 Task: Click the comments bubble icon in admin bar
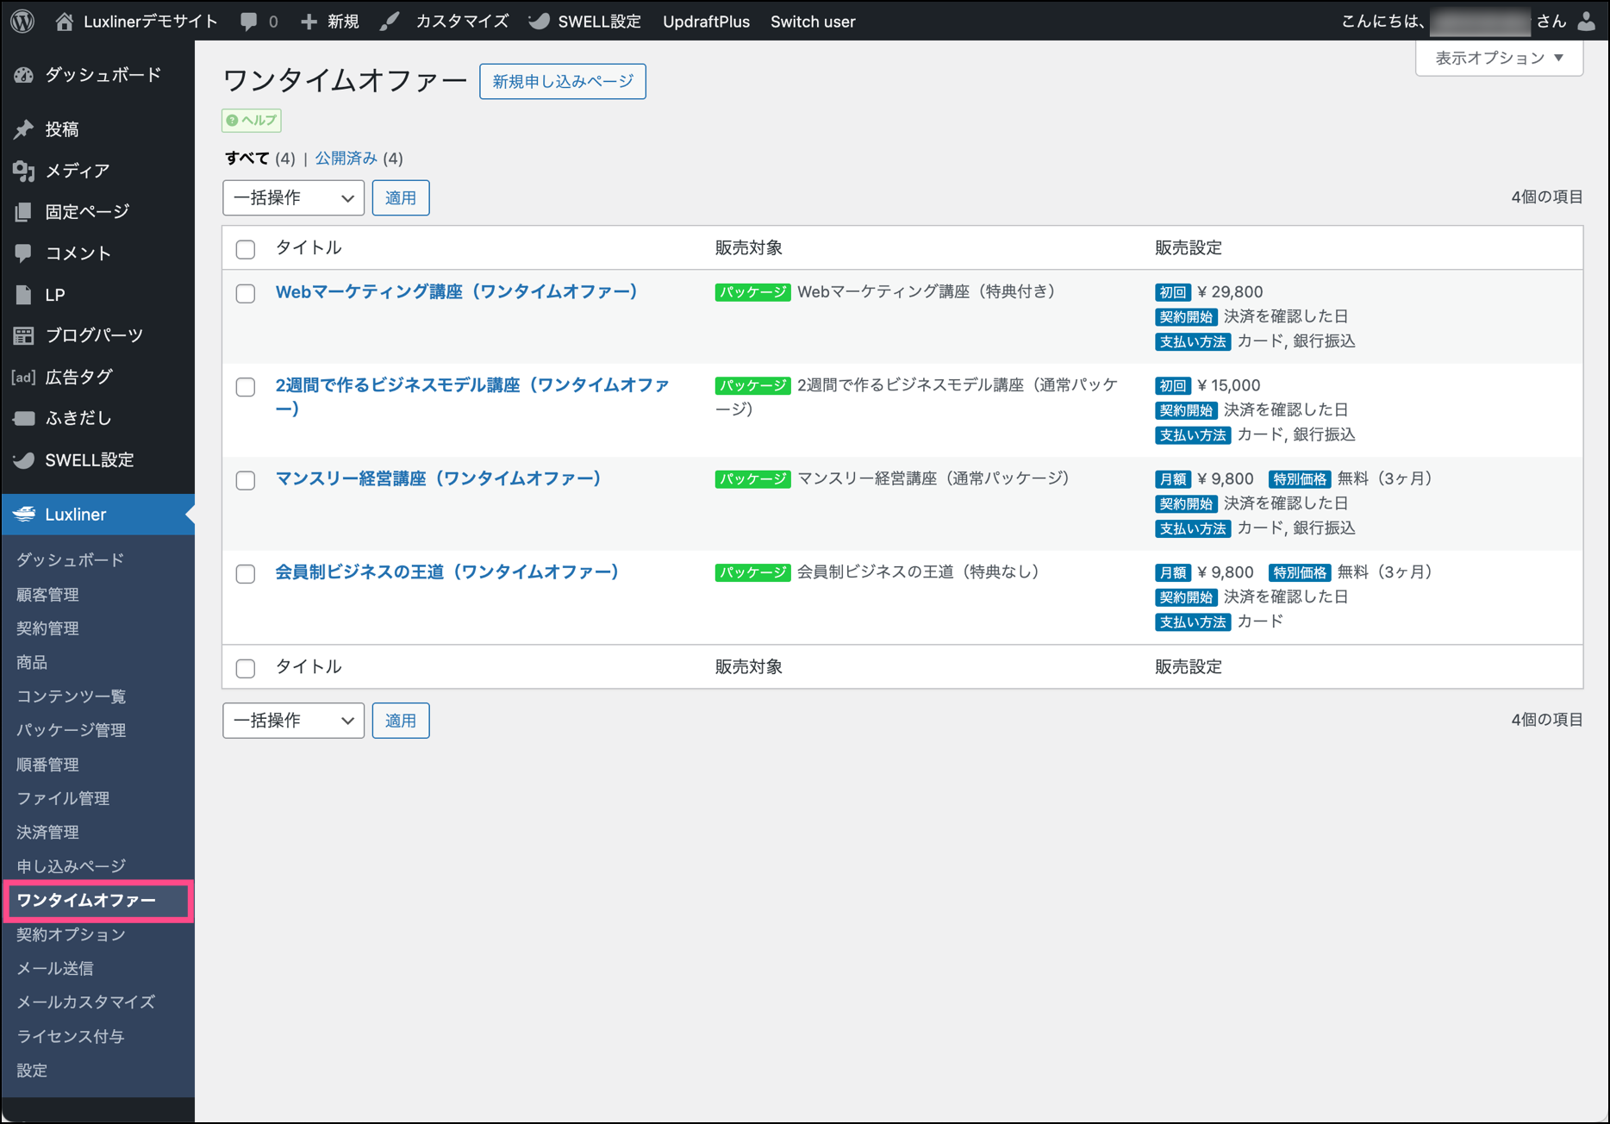(x=249, y=22)
